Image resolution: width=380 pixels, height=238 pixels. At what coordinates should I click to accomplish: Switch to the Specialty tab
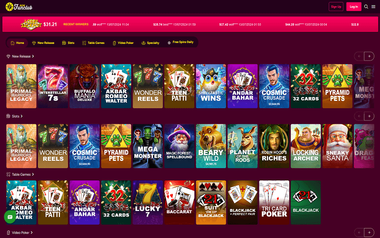pos(150,43)
